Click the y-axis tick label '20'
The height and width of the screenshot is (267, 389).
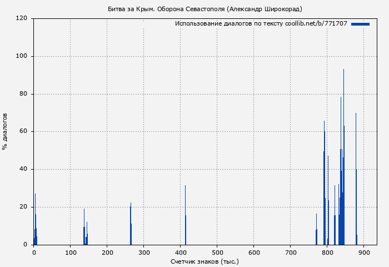point(24,207)
